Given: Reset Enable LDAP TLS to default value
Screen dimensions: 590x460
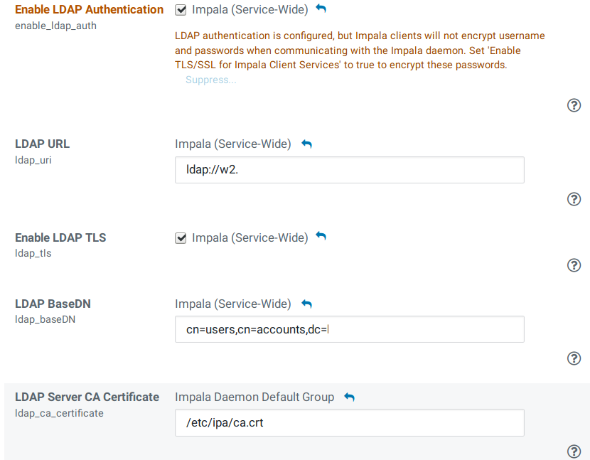Looking at the screenshot, I should pos(321,237).
